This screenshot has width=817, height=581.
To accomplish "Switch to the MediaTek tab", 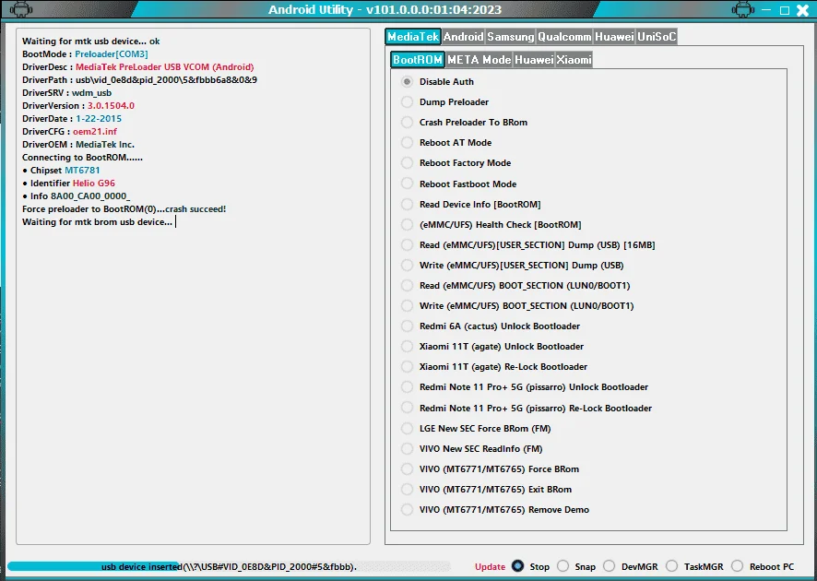I will [413, 37].
